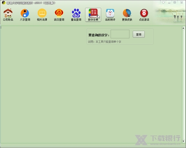Click the 查询 search button
The image size is (186, 148).
[x=139, y=34]
